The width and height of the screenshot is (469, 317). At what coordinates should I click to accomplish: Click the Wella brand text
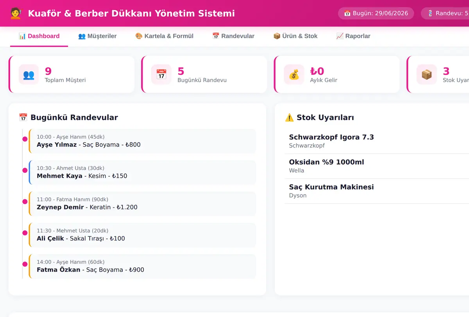coord(297,170)
